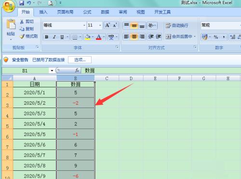Expand the Name Box dropdown arrow
This screenshot has height=179, width=241.
[52, 70]
